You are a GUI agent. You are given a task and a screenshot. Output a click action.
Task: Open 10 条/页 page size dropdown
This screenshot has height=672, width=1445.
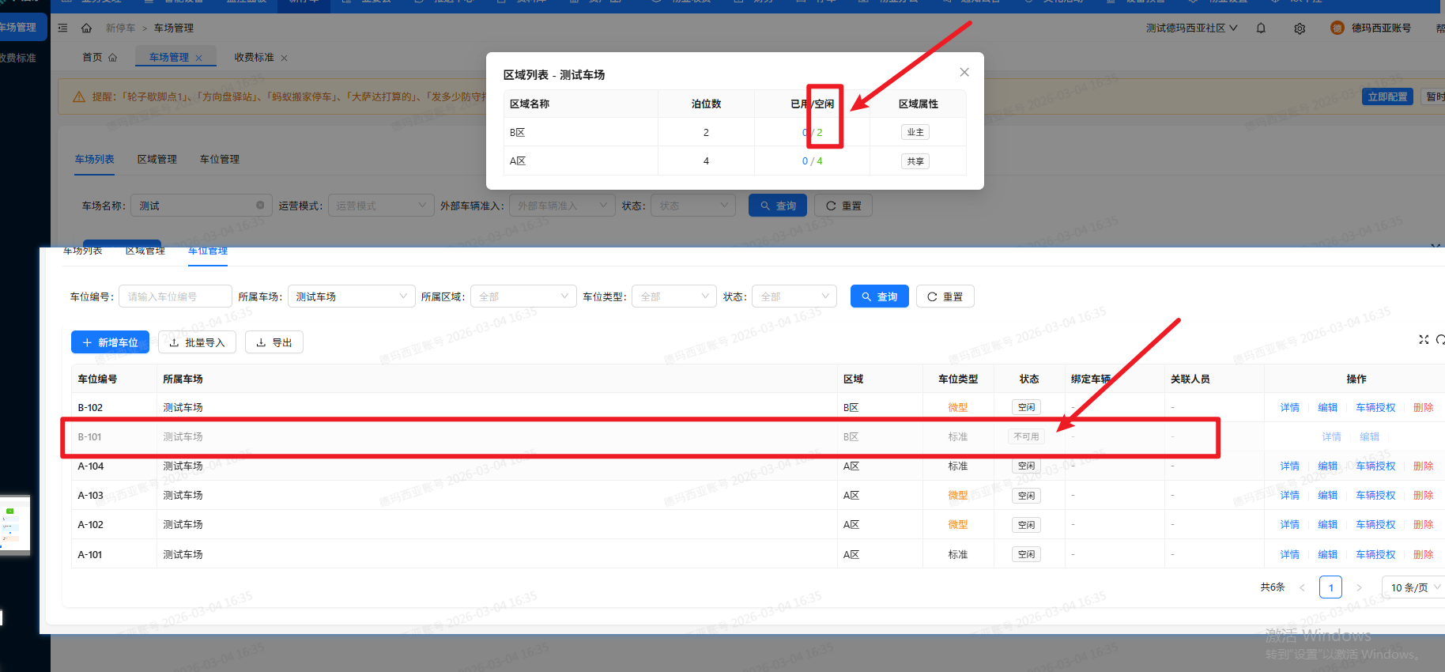pyautogui.click(x=1414, y=587)
